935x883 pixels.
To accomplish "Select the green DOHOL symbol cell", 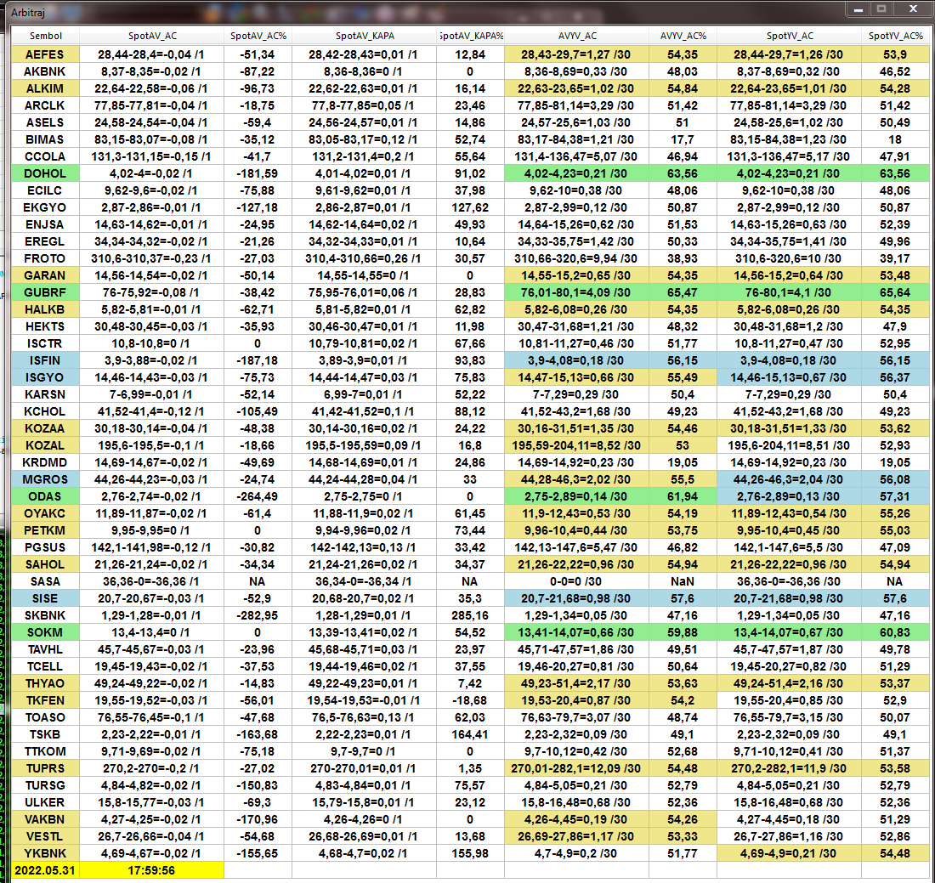I will click(45, 173).
